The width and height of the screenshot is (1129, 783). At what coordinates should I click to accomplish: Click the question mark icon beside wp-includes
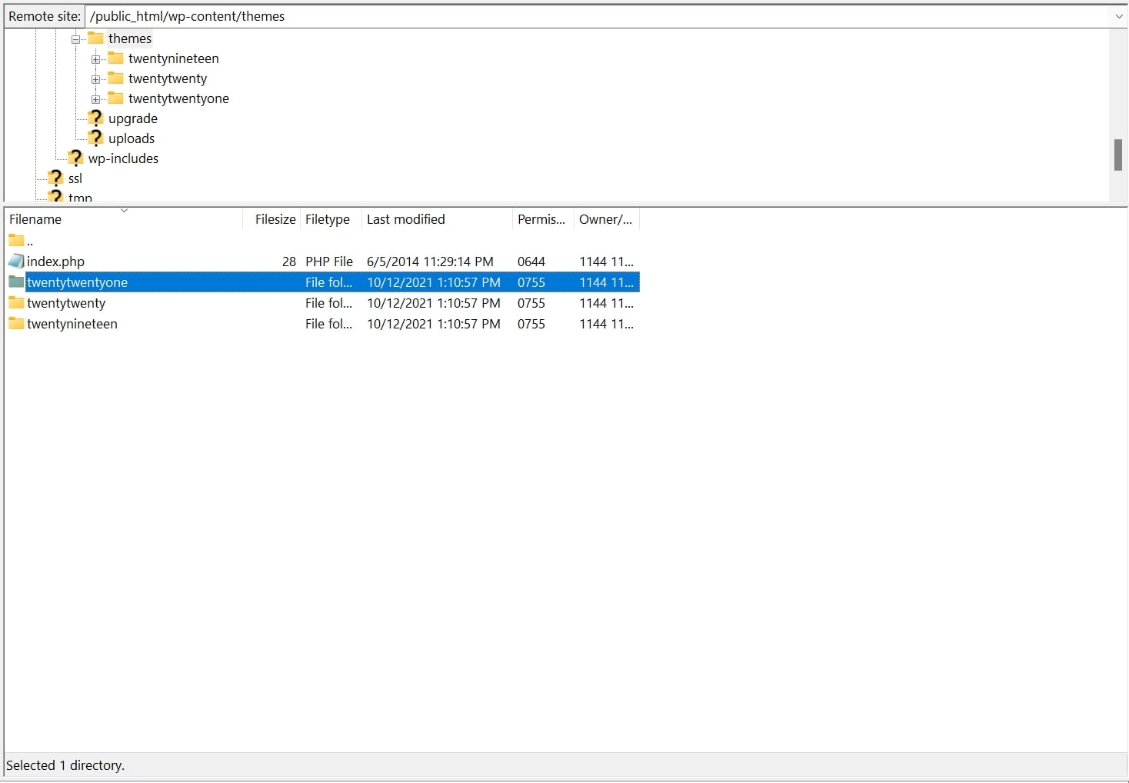[x=75, y=158]
